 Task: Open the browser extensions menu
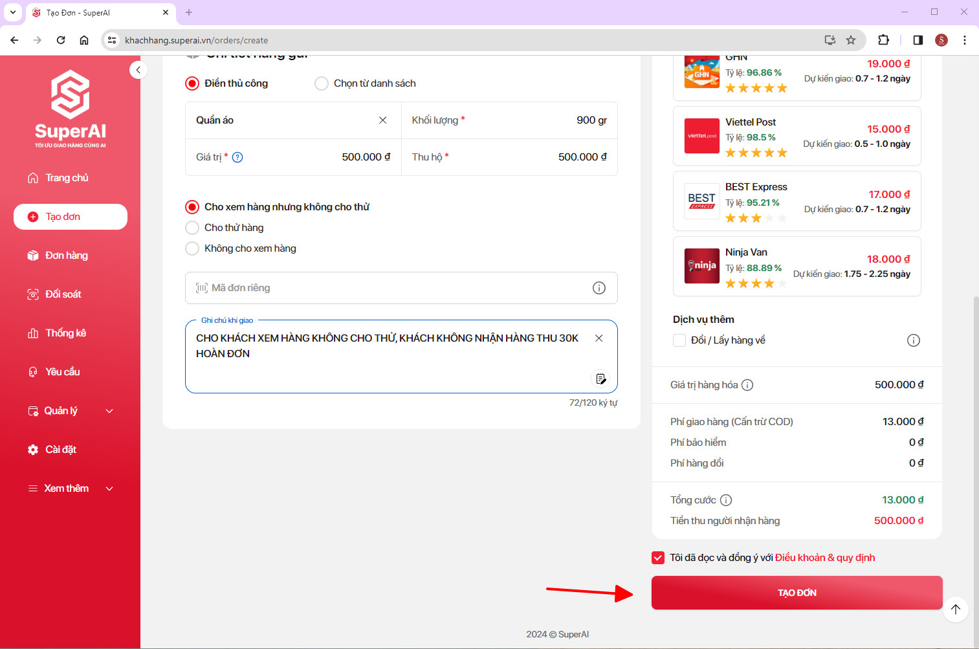pyautogui.click(x=883, y=40)
